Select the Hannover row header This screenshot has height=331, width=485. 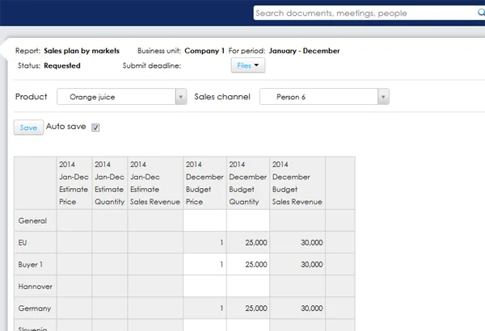[x=36, y=287]
